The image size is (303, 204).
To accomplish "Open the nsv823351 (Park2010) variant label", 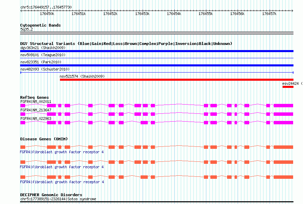I will coord(41,62).
